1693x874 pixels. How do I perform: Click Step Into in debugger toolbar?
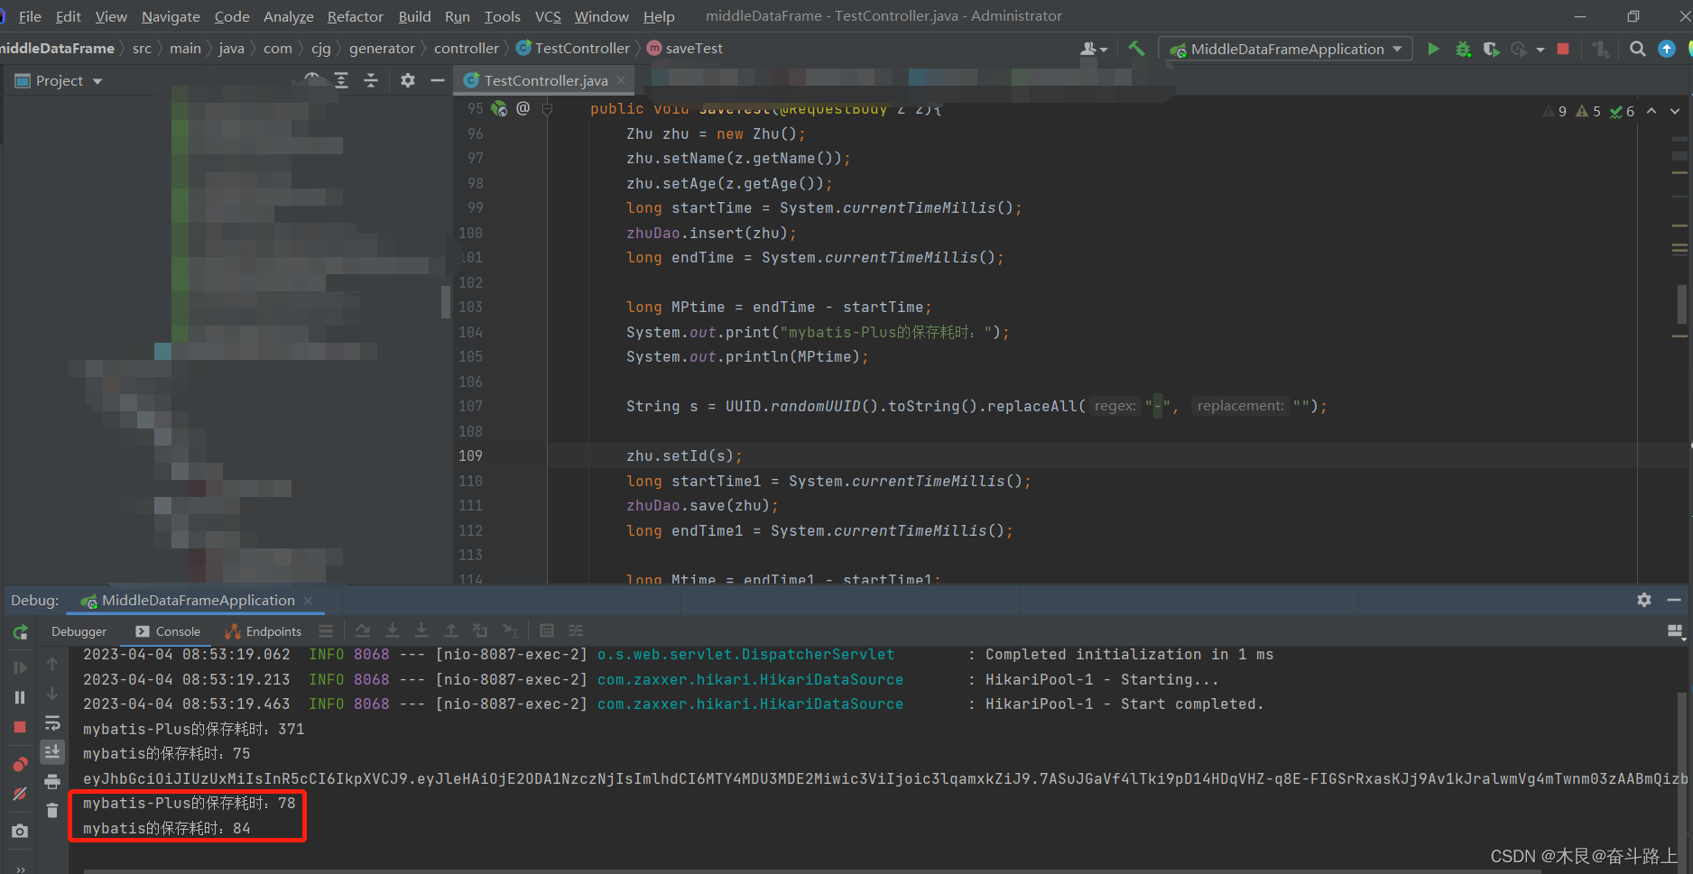click(x=393, y=630)
